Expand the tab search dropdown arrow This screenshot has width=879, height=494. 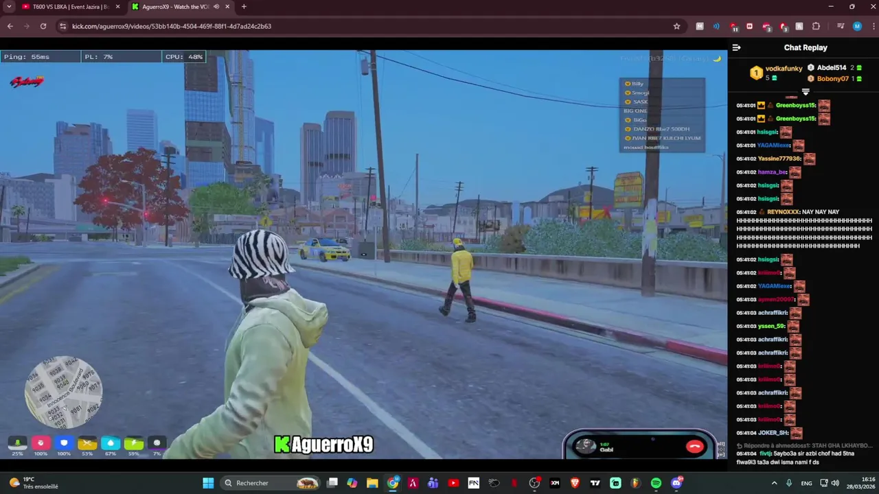click(9, 7)
